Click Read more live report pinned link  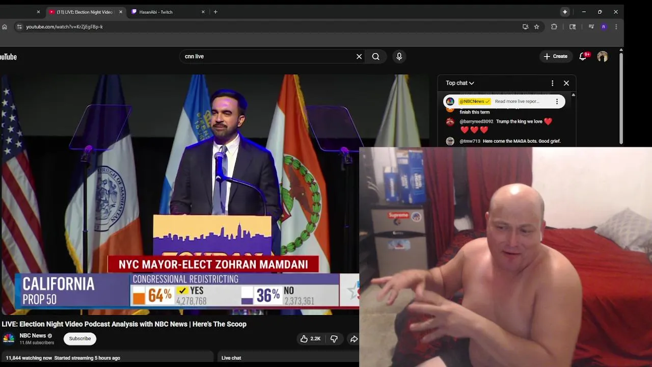[517, 101]
